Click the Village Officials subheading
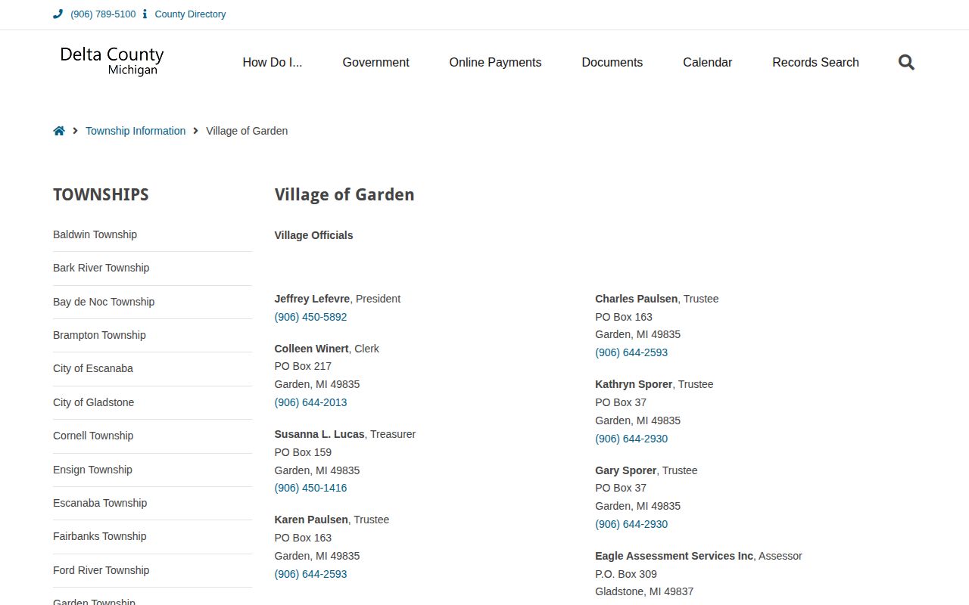 coord(313,235)
